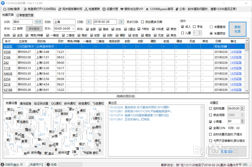The width and height of the screenshot is (252, 167).
Task: Toggle 小黑屋 checkbox
Action: (210, 122)
